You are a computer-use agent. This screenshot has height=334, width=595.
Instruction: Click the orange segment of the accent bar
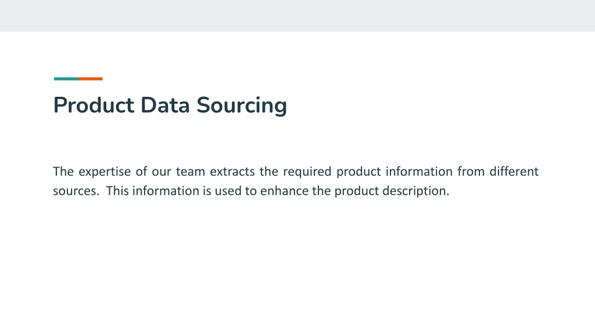point(91,79)
